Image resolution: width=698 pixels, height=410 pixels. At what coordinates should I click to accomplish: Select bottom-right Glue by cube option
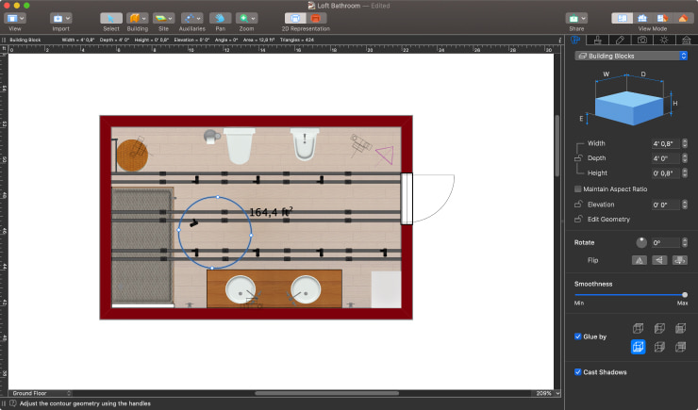[x=680, y=347]
